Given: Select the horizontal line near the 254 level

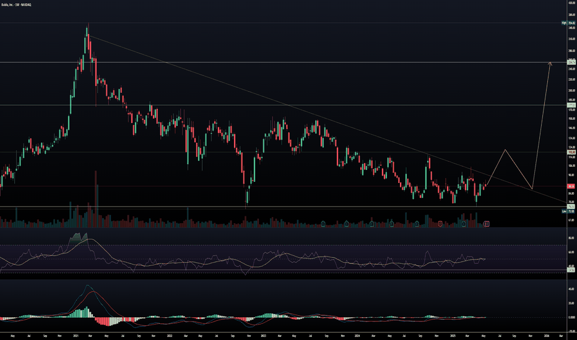Looking at the screenshot, I should click(284, 62).
